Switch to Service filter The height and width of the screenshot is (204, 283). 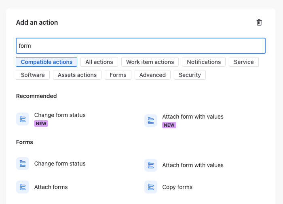[x=244, y=62]
